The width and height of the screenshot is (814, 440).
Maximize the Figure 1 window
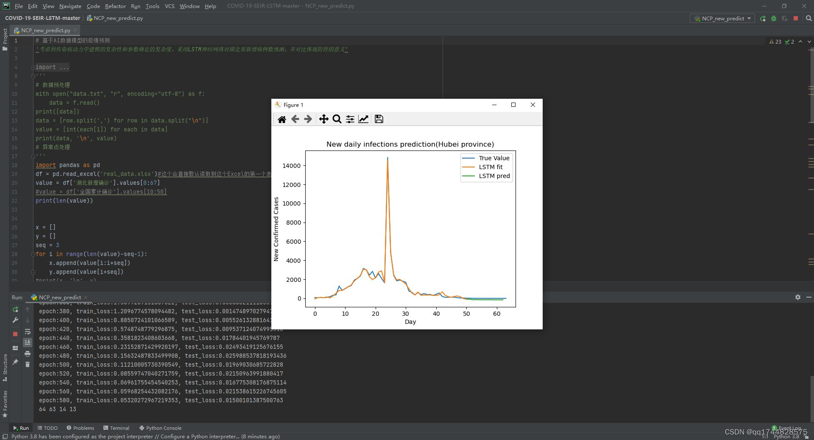tap(513, 105)
